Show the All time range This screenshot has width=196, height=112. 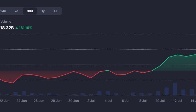pos(55,11)
